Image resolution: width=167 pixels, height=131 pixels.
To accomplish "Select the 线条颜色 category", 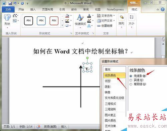I will pyautogui.click(x=115, y=76).
